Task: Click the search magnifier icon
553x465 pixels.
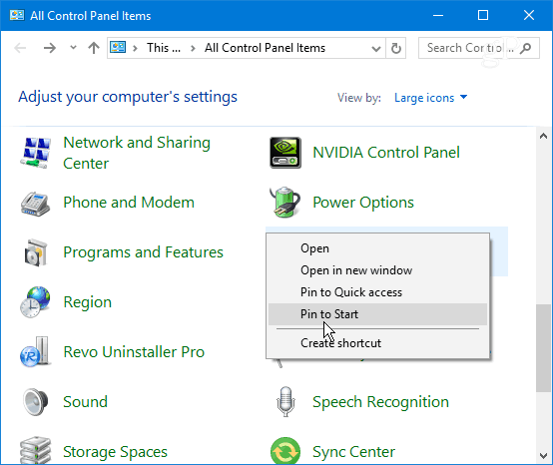Action: tap(526, 48)
